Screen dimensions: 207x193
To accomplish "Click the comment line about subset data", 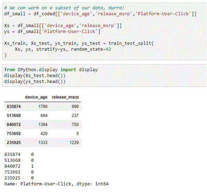I will (64, 8).
